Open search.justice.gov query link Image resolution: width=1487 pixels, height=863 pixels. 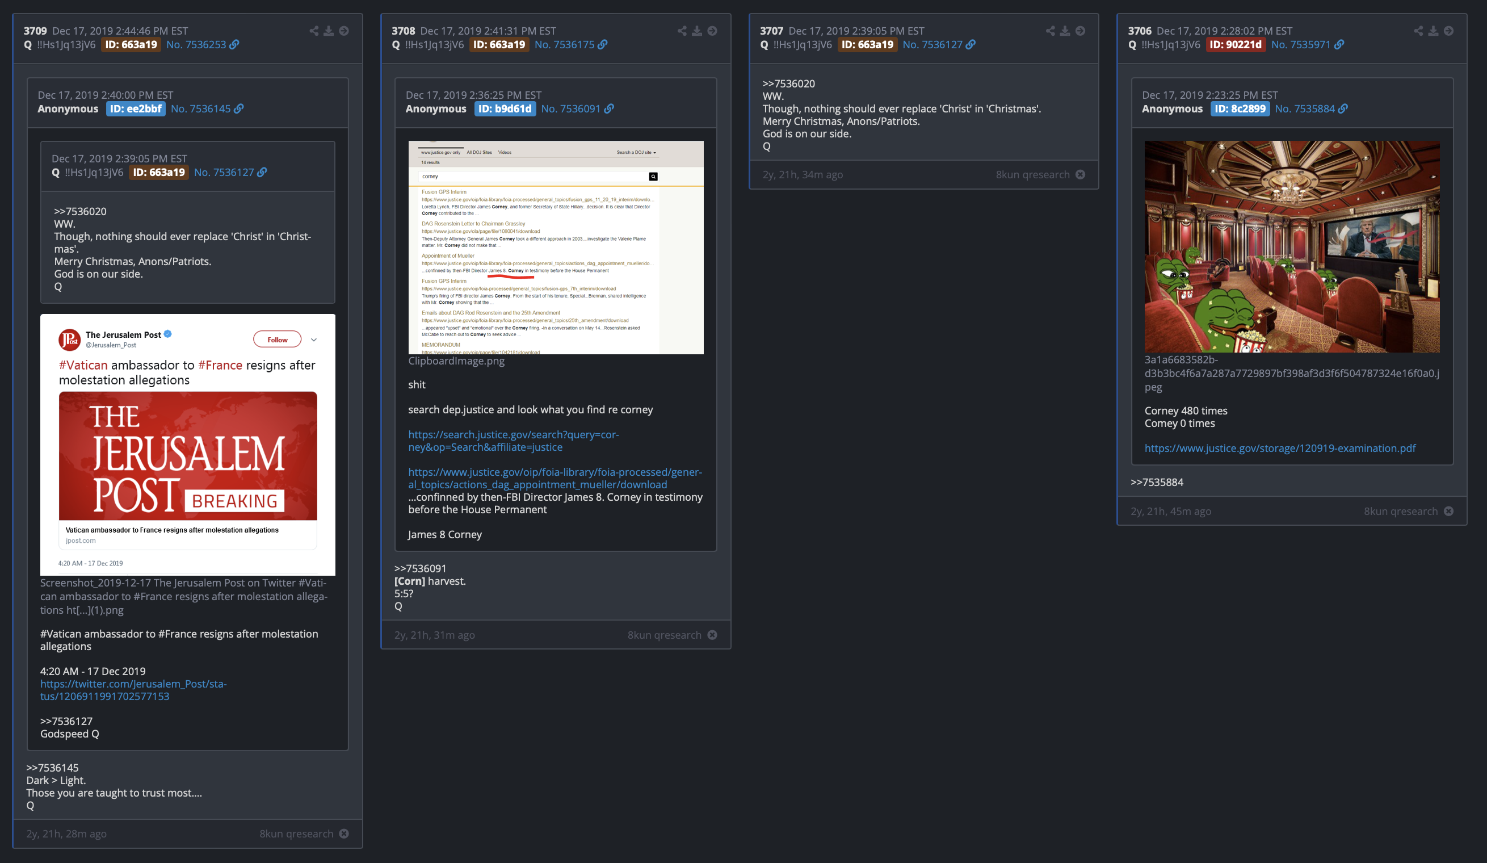514,441
